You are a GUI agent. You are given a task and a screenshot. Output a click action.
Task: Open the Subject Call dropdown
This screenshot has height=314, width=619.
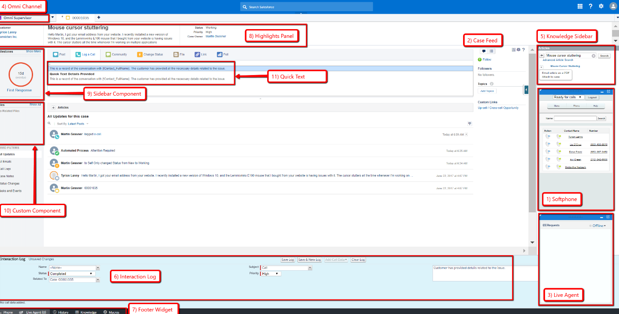pyautogui.click(x=310, y=268)
